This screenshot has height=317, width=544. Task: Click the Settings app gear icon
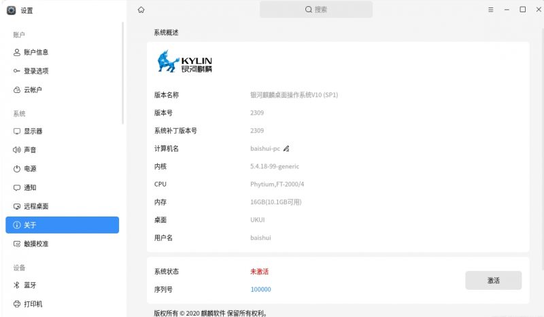(12, 10)
